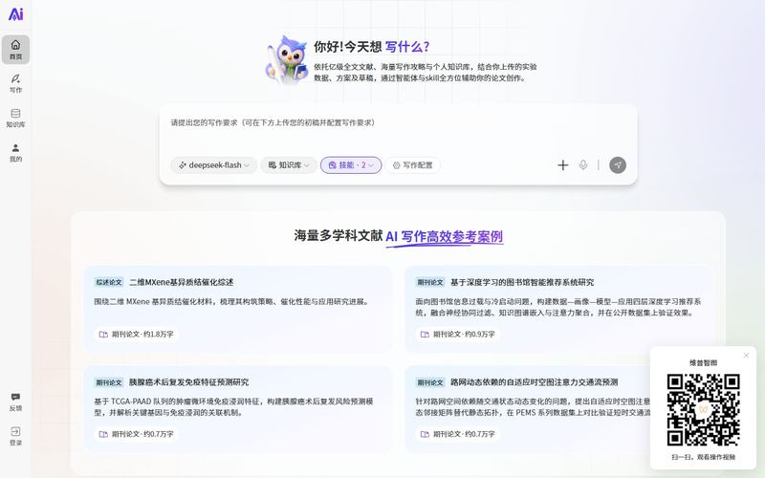Click the Ai logo in sidebar

click(15, 14)
